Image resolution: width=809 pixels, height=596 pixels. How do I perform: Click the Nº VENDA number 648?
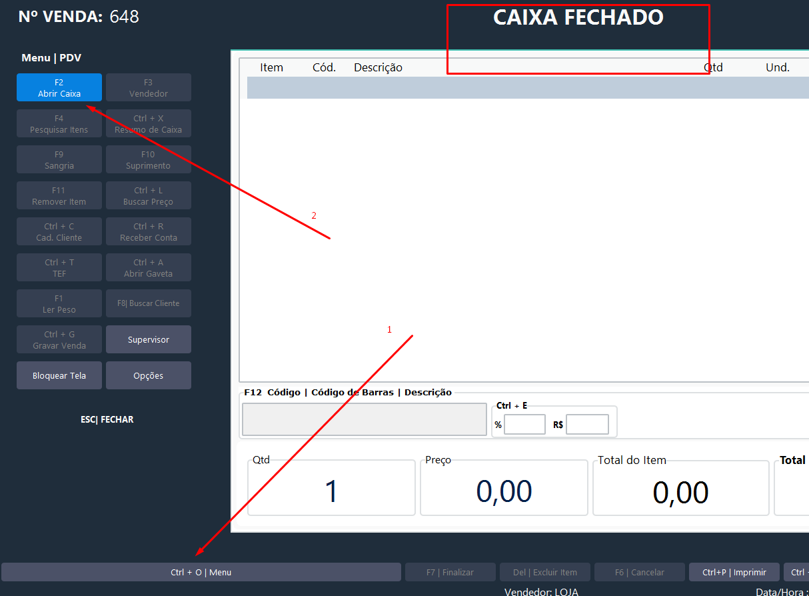click(x=125, y=17)
